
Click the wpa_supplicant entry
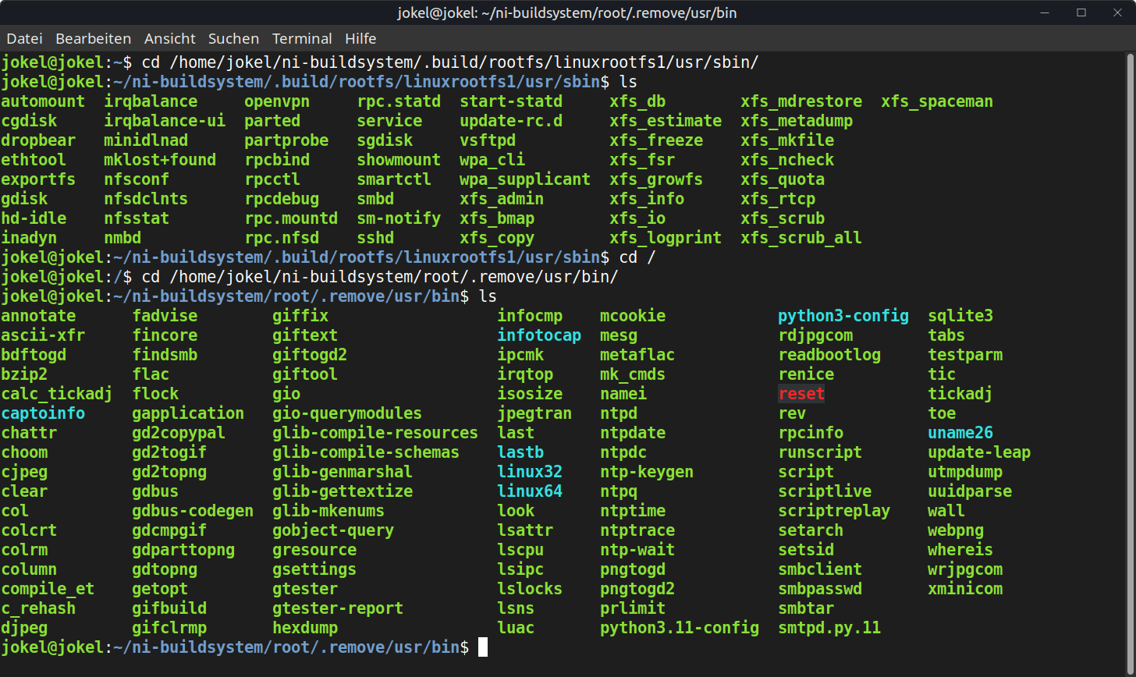click(x=525, y=179)
